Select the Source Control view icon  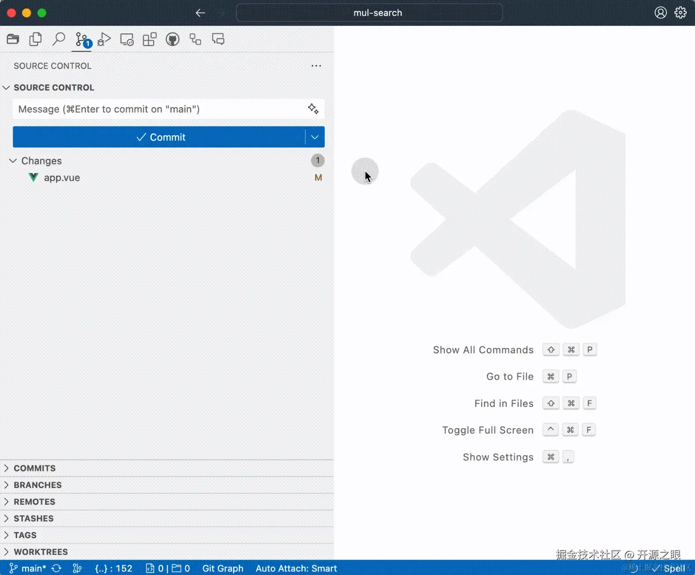[x=82, y=40]
